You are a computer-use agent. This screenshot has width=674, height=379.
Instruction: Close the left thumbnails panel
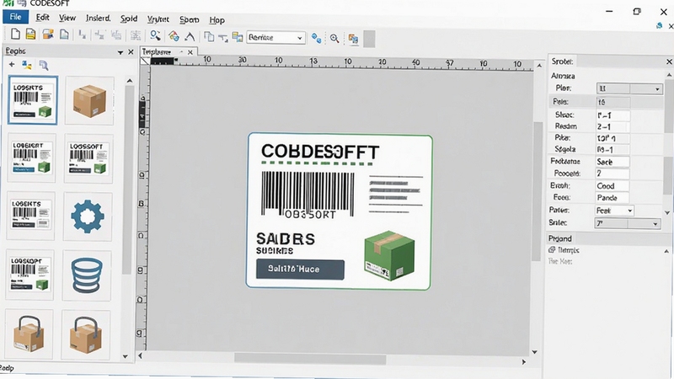pyautogui.click(x=131, y=52)
